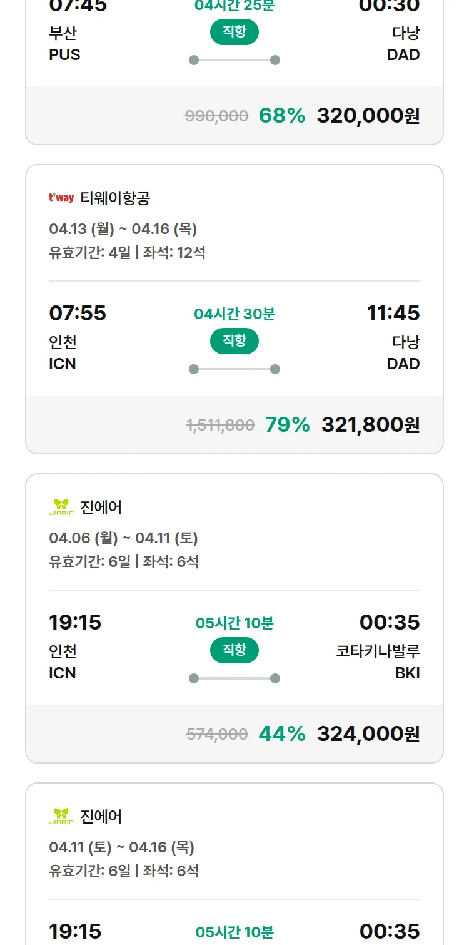Tap 직항 badge on the 코타키나발루 flight
469x945 pixels.
tap(234, 650)
